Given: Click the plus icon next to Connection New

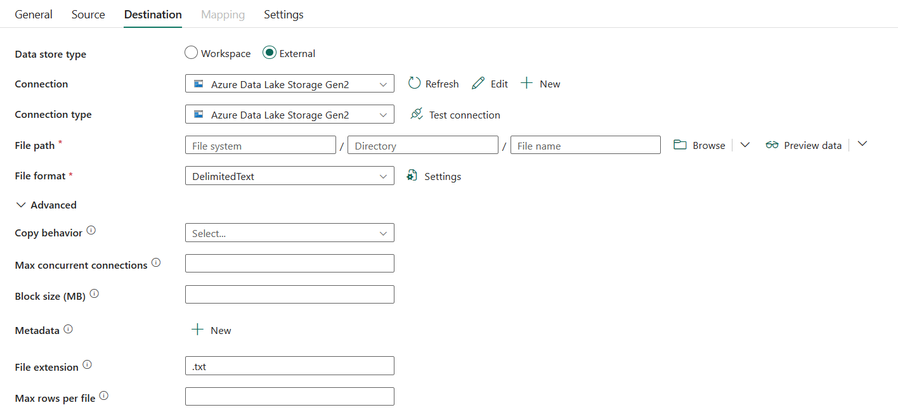Looking at the screenshot, I should point(526,83).
